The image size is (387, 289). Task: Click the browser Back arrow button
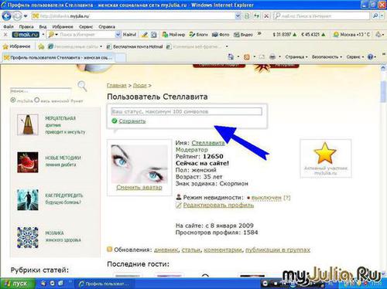(6, 16)
